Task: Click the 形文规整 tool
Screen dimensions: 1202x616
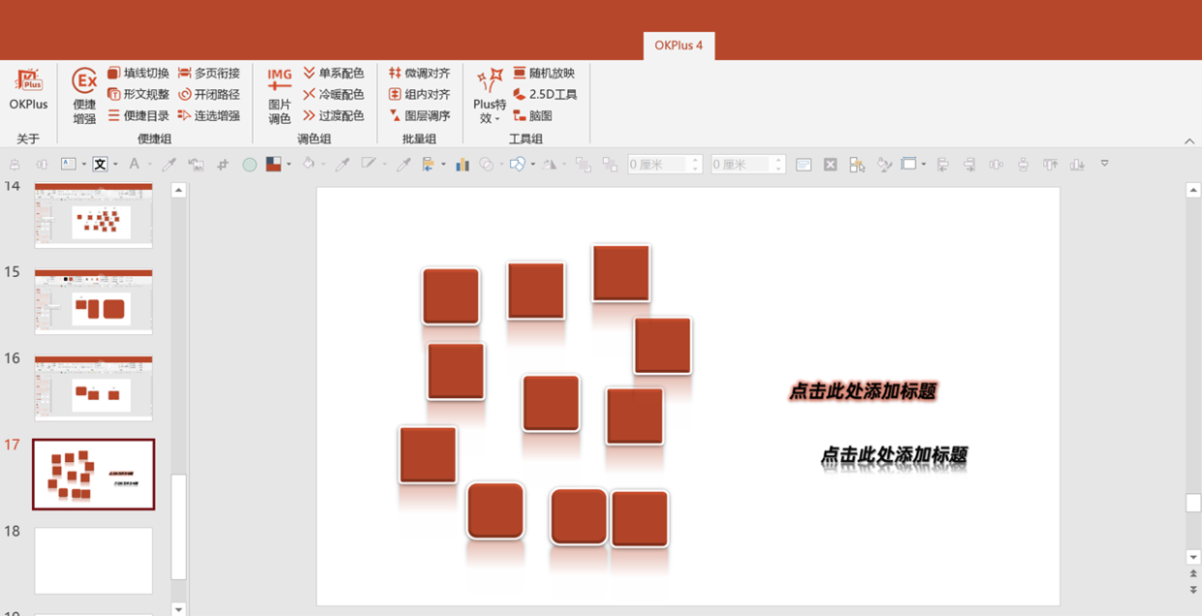Action: [x=138, y=94]
